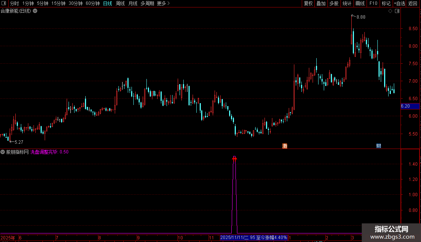Click the 统计 statistics button
This screenshot has width=421, height=242.
(346, 3)
